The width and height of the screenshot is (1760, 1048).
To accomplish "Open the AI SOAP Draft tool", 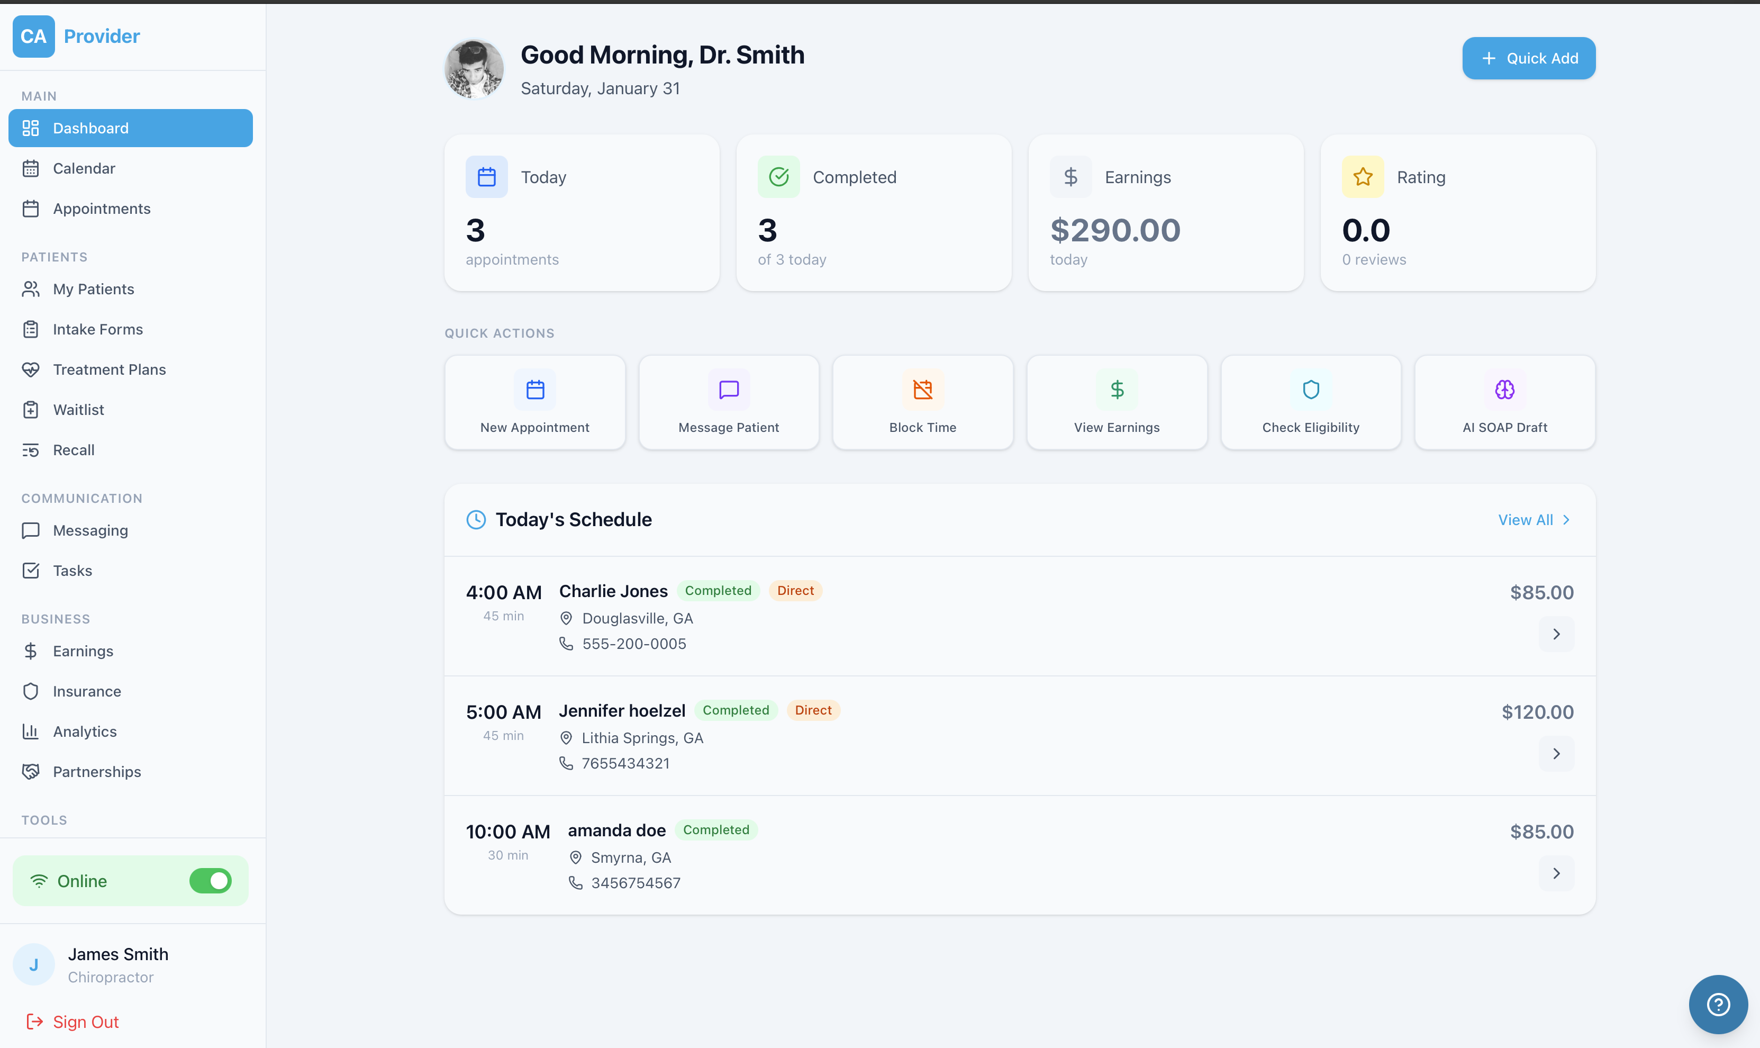I will (x=1504, y=403).
